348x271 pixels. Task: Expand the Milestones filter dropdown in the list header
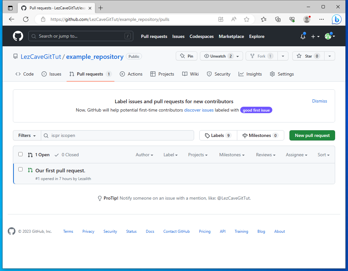click(232, 155)
